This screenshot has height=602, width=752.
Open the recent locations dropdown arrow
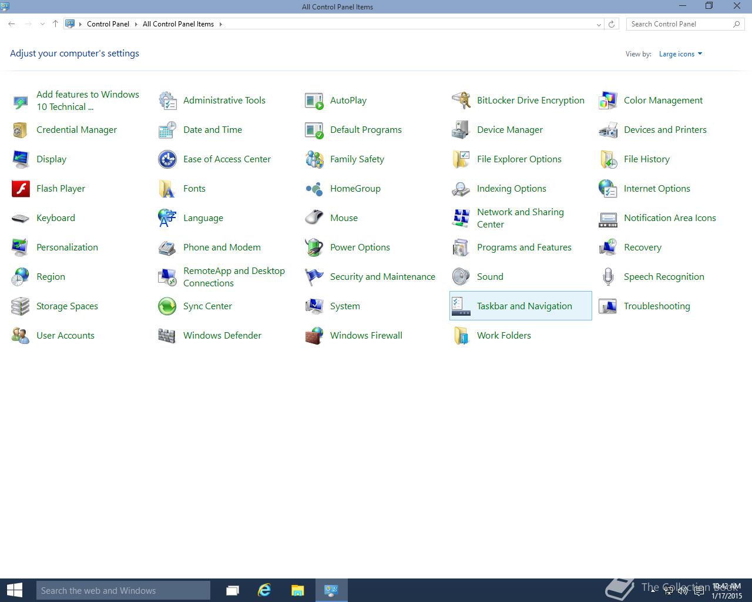(x=42, y=24)
